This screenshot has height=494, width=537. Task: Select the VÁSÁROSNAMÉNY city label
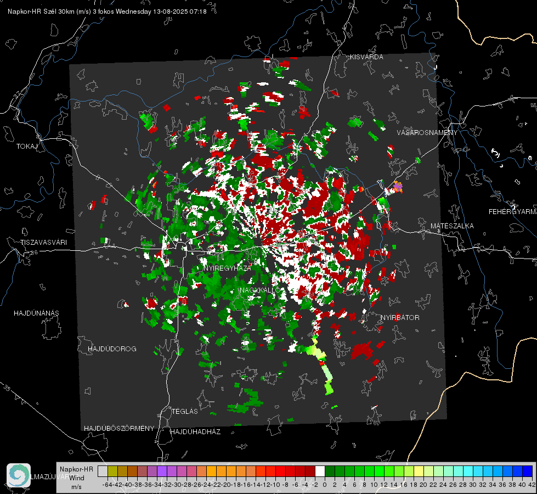coord(427,133)
